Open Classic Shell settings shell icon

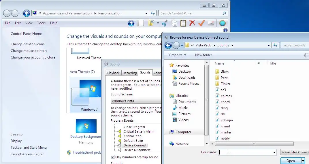click(x=223, y=23)
